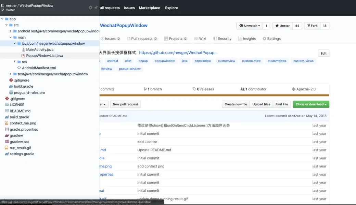
Task: Click the LICENSE file icon
Action: click(7, 105)
